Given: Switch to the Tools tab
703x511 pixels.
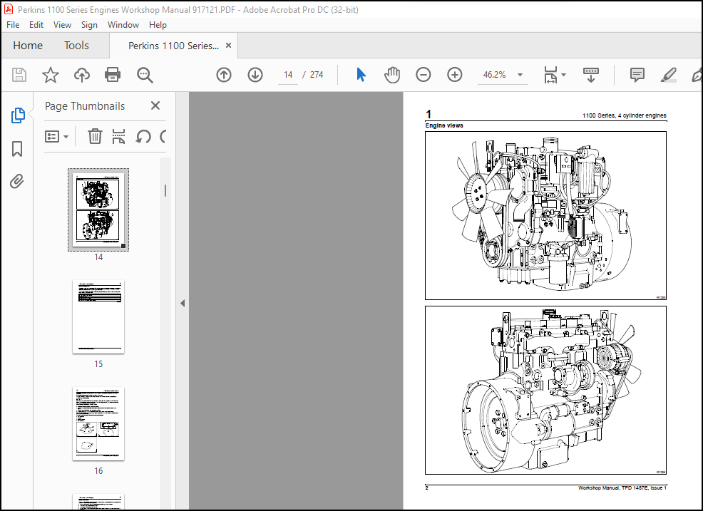Looking at the screenshot, I should [x=77, y=46].
